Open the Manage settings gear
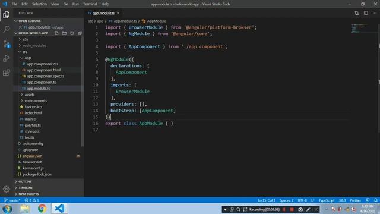This screenshot has width=380, height=214. (x=7, y=189)
